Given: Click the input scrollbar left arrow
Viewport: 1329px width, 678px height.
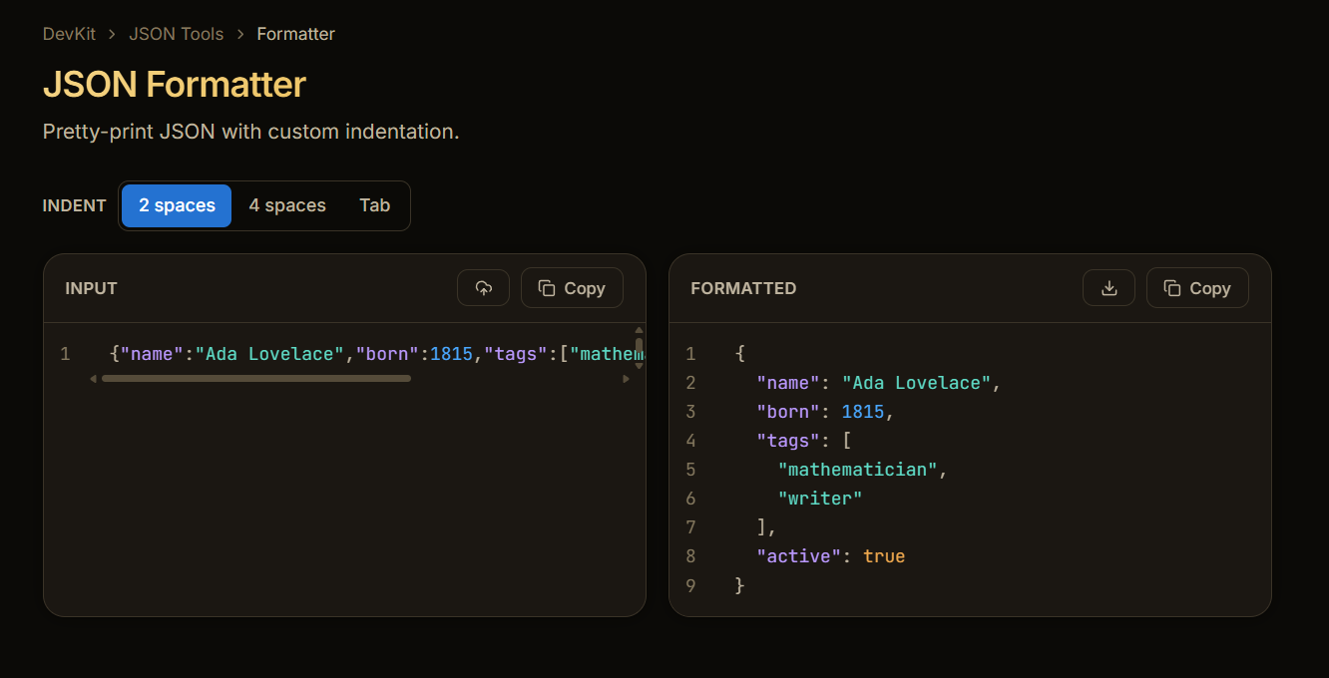Looking at the screenshot, I should coord(93,379).
